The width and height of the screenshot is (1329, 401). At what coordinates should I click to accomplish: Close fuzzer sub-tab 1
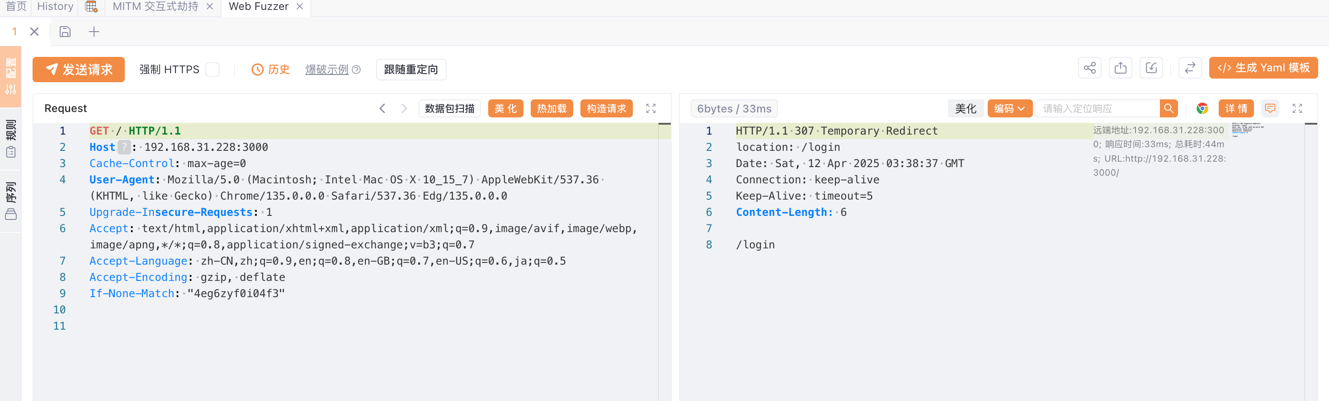pyautogui.click(x=34, y=32)
